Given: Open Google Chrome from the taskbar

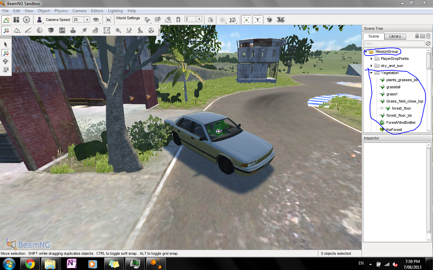Looking at the screenshot, I should [x=30, y=264].
